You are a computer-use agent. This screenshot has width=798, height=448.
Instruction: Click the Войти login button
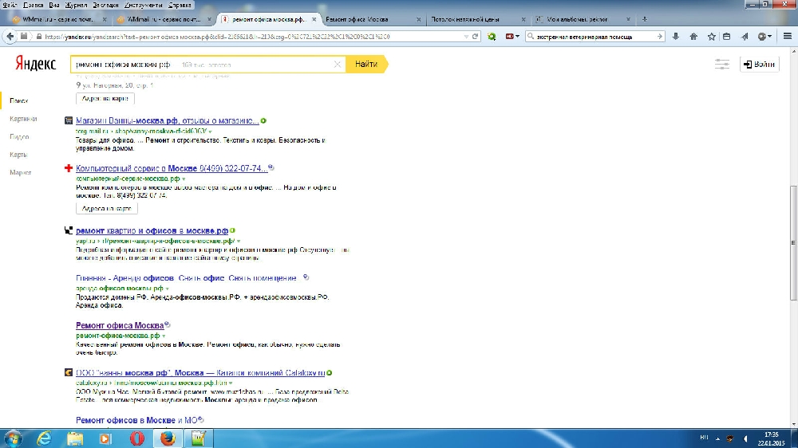click(760, 65)
